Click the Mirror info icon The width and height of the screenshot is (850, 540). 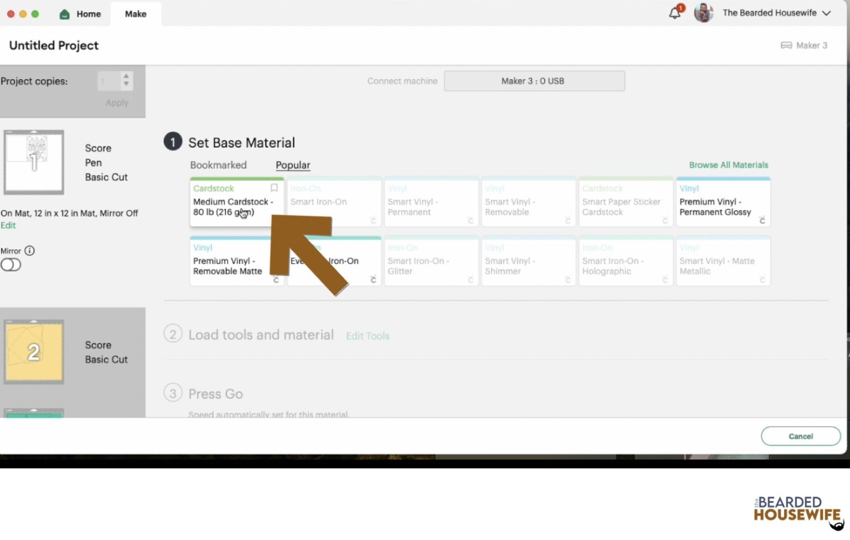(30, 251)
